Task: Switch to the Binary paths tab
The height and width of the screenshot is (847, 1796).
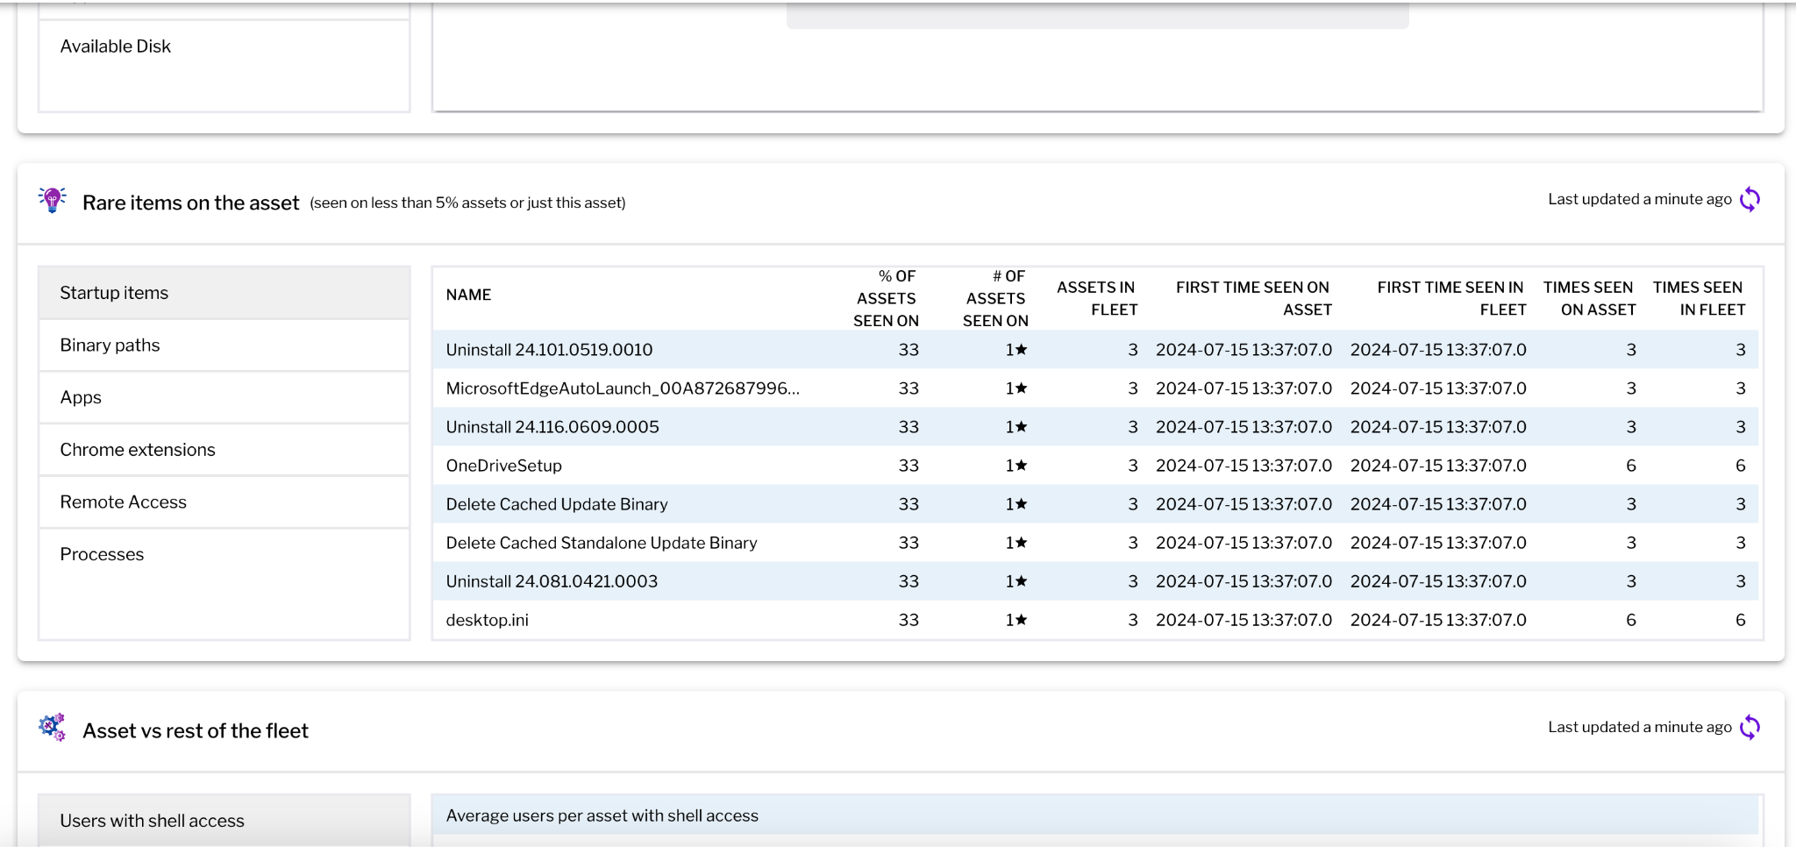Action: (x=224, y=345)
